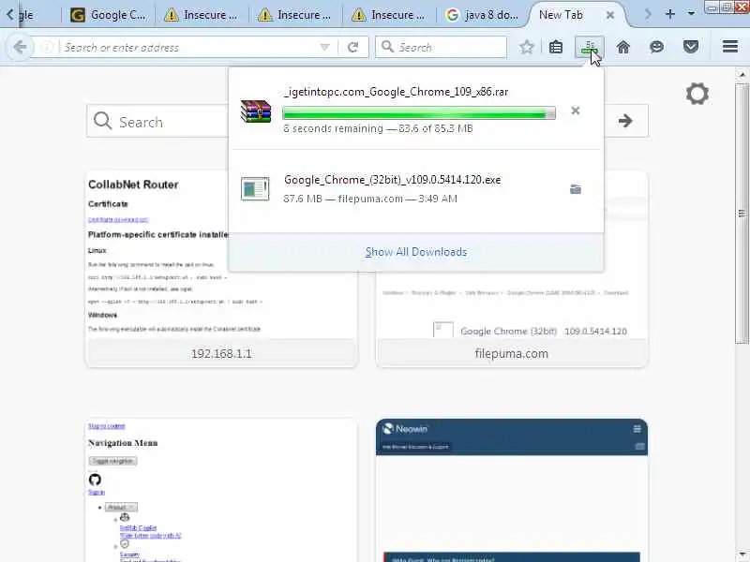Open new tab page settings gear
Screen dimensions: 750x562
tap(697, 94)
